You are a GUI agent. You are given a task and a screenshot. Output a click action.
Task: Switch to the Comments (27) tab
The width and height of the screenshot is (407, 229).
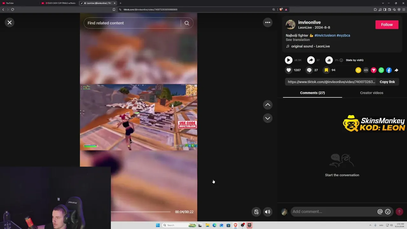coord(312,93)
